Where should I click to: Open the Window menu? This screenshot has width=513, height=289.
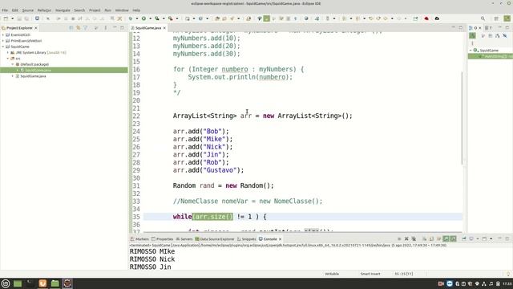coord(122,10)
